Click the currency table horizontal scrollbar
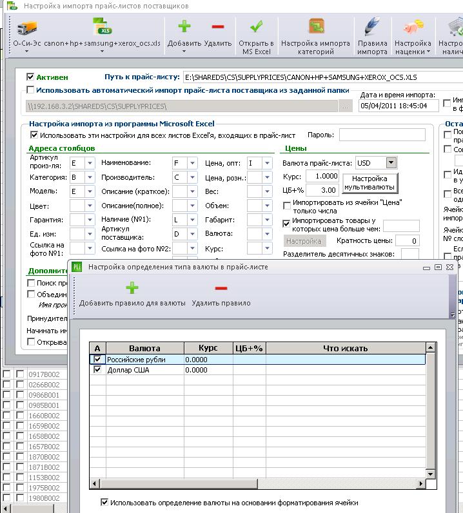463x513 pixels. pyautogui.click(x=257, y=483)
